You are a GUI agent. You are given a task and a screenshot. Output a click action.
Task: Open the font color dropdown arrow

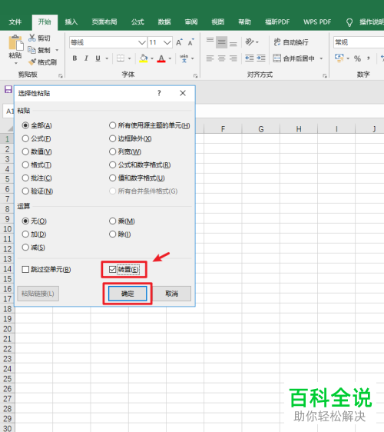[170, 58]
